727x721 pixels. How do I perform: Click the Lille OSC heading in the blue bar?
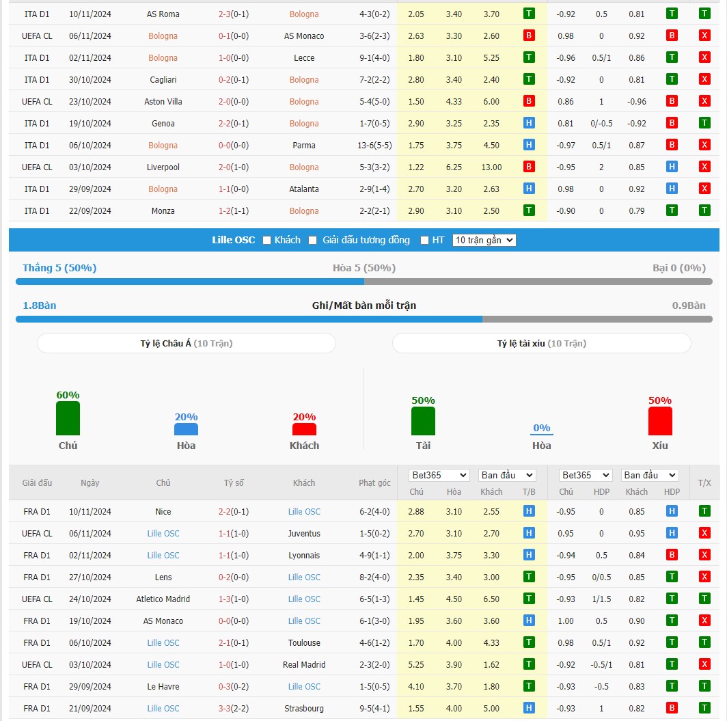233,240
